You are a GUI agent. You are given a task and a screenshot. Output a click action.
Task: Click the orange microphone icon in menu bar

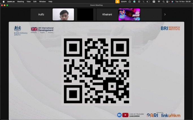tap(117, 2)
